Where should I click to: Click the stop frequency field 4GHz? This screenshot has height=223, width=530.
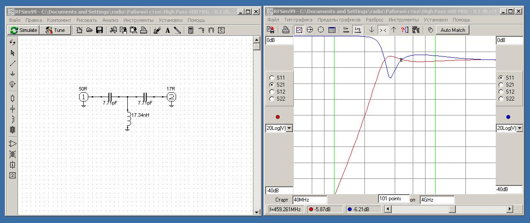[x=437, y=200]
